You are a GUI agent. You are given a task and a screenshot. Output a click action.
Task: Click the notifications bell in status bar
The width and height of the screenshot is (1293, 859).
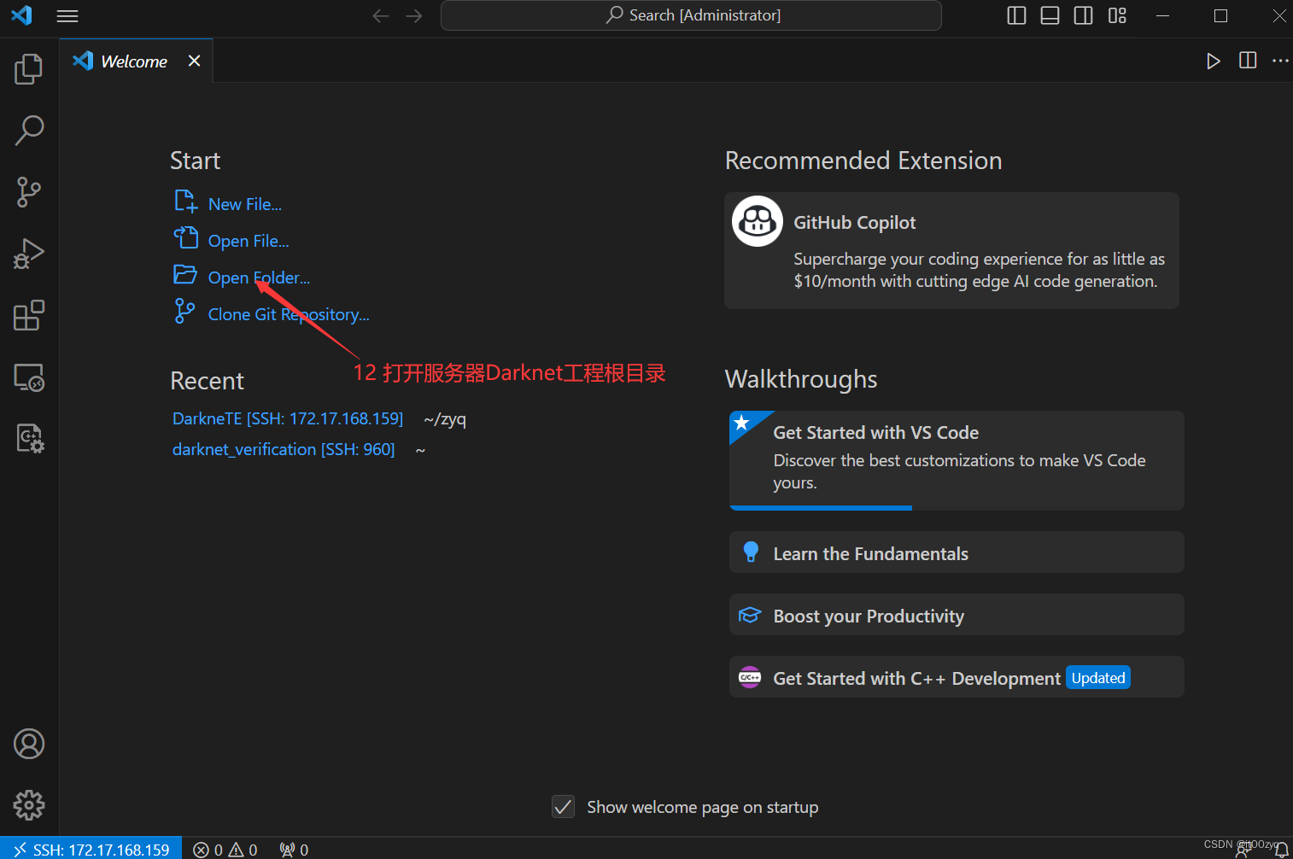(1281, 850)
